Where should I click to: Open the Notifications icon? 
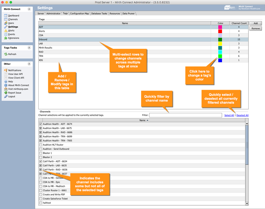click(6, 70)
